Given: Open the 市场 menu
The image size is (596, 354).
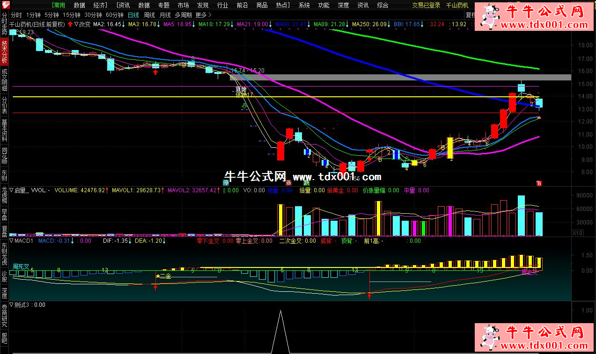Looking at the screenshot, I should [x=183, y=5].
